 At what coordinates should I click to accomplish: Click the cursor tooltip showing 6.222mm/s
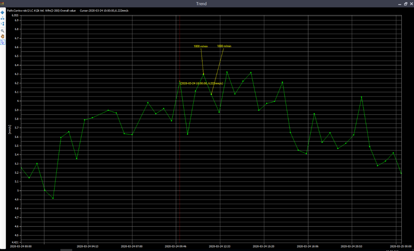coord(201,83)
